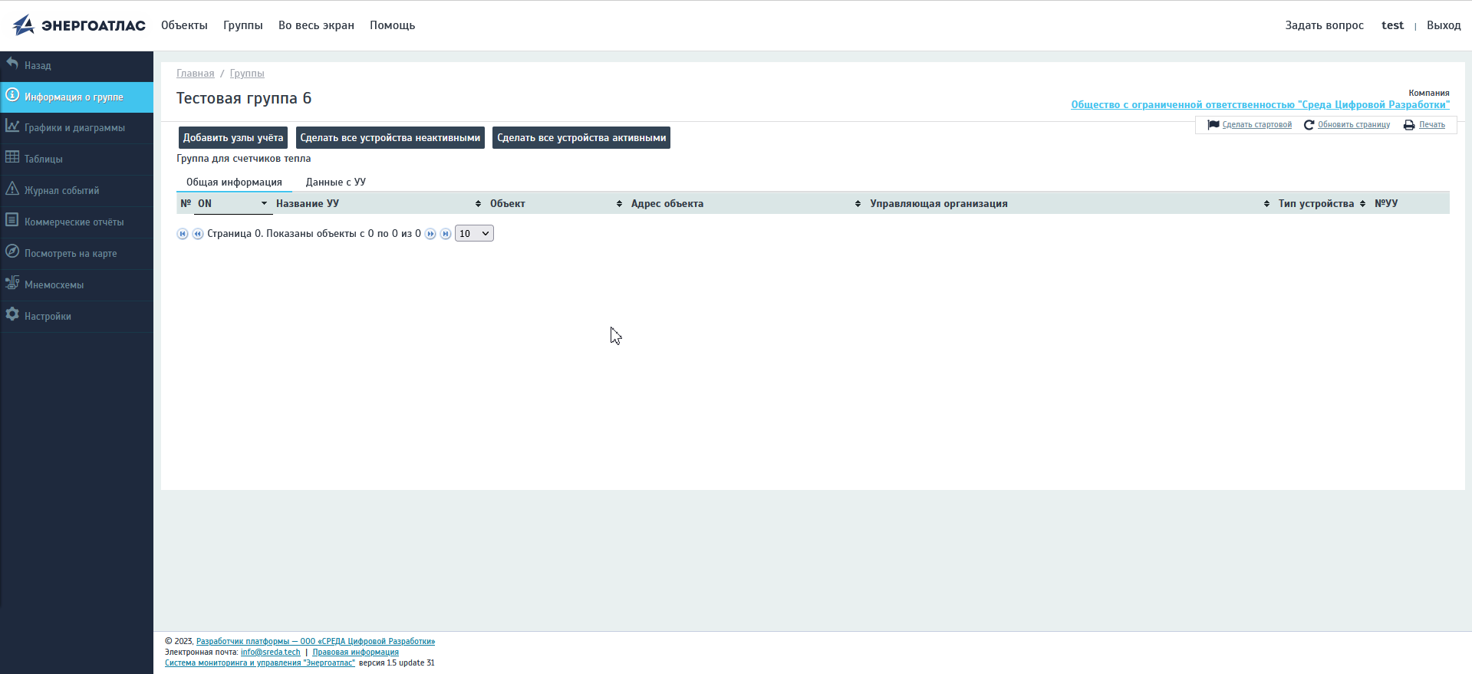Screen dimensions: 1472x674
Task: Switch to the Данные с УУ tab
Action: (x=335, y=182)
